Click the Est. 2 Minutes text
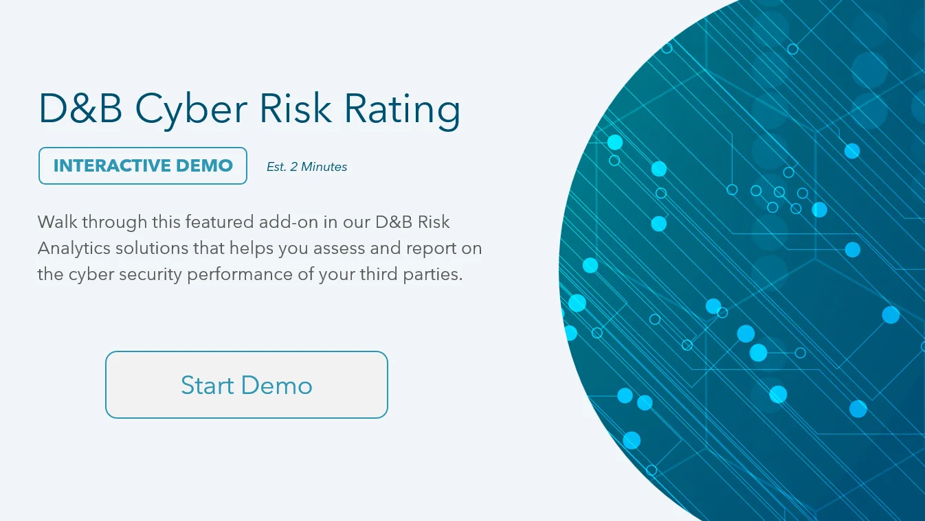This screenshot has height=521, width=925. (x=307, y=167)
